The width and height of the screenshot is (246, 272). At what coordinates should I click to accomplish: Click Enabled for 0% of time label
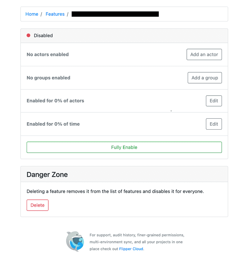tap(53, 124)
